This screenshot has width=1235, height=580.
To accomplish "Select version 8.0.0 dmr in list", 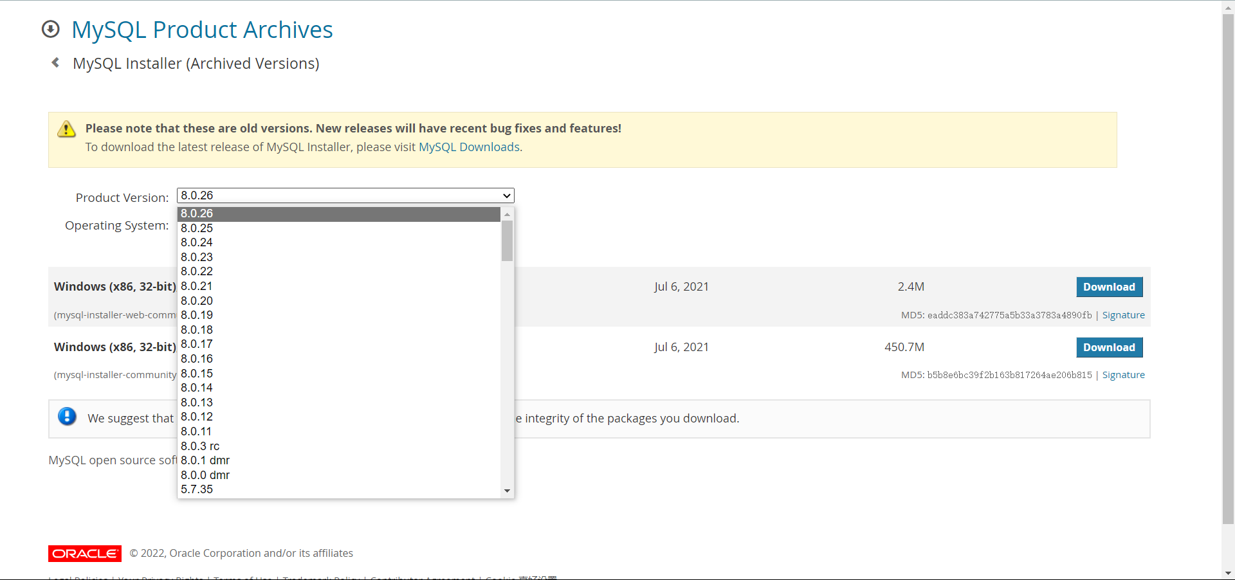I will tap(339, 475).
